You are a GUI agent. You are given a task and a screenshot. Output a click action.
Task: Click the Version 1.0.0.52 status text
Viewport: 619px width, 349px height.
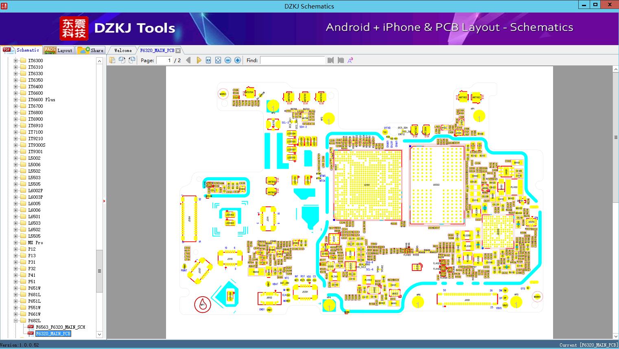coord(20,345)
